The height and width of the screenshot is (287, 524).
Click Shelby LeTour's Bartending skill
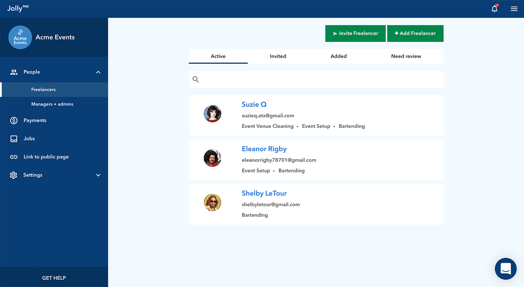[x=255, y=215]
